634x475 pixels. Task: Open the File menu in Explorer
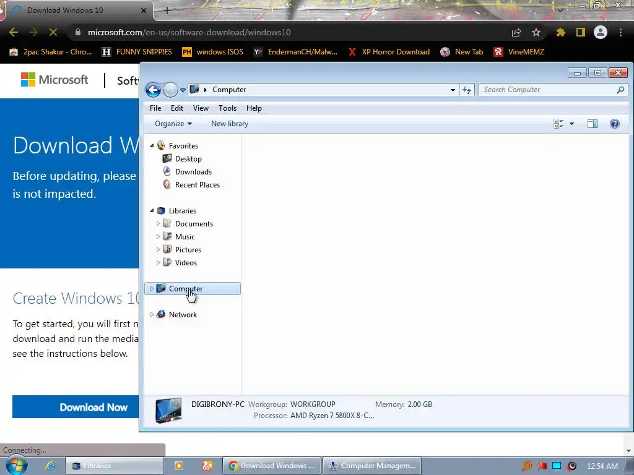155,108
